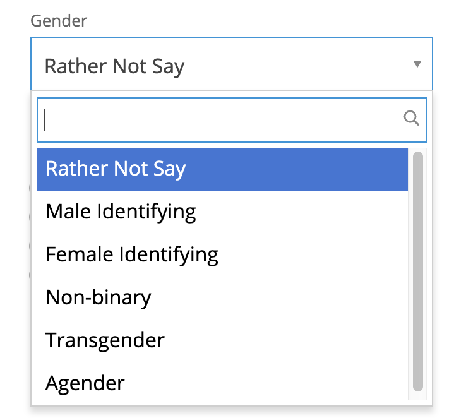Image resolution: width=466 pixels, height=418 pixels.
Task: Choose Male Identifying from the list
Action: (x=121, y=211)
